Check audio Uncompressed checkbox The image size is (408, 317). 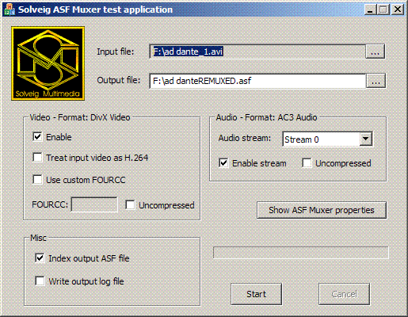click(307, 163)
